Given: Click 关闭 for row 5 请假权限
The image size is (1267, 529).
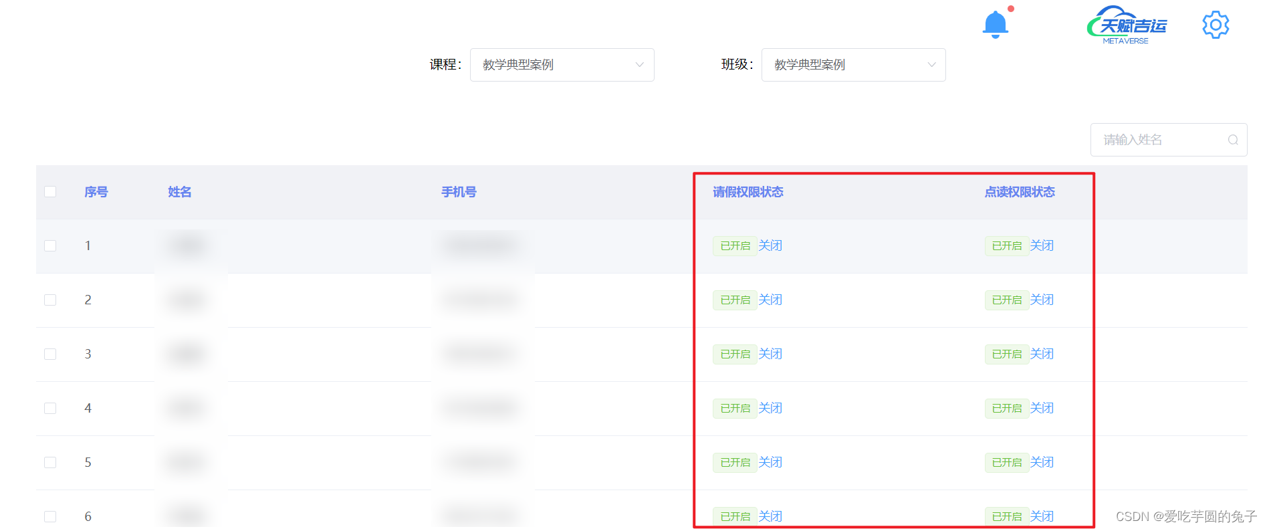Looking at the screenshot, I should click(770, 462).
